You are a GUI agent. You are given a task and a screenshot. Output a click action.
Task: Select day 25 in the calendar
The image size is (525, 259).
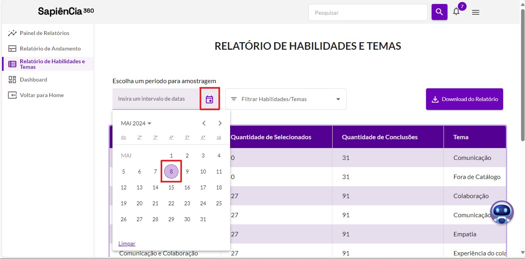[219, 203]
